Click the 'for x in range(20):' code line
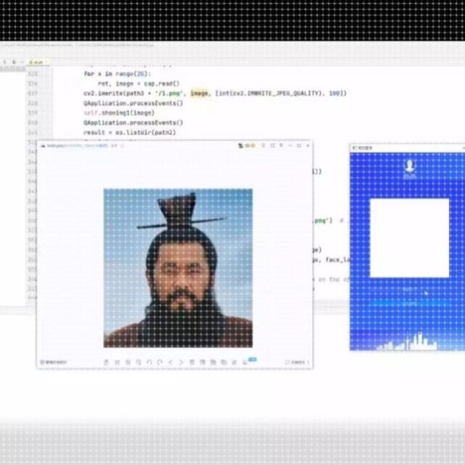 pos(117,73)
